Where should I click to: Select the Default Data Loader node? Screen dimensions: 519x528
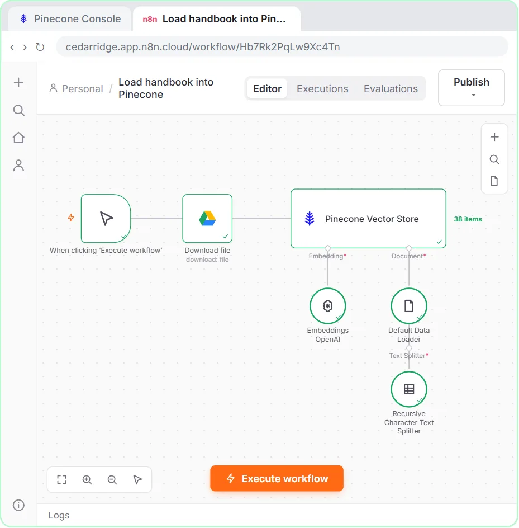[409, 306]
